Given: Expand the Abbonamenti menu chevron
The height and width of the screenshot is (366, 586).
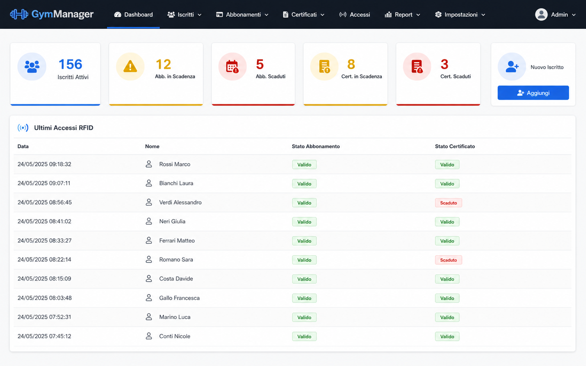Looking at the screenshot, I should 266,15.
